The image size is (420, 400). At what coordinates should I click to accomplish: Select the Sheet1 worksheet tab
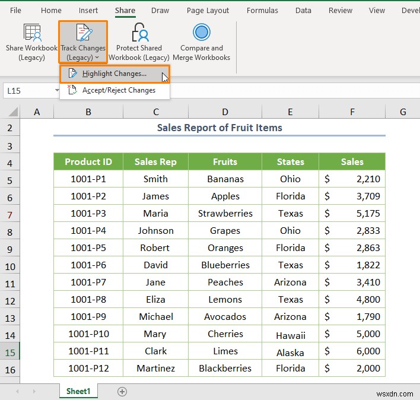pyautogui.click(x=78, y=392)
